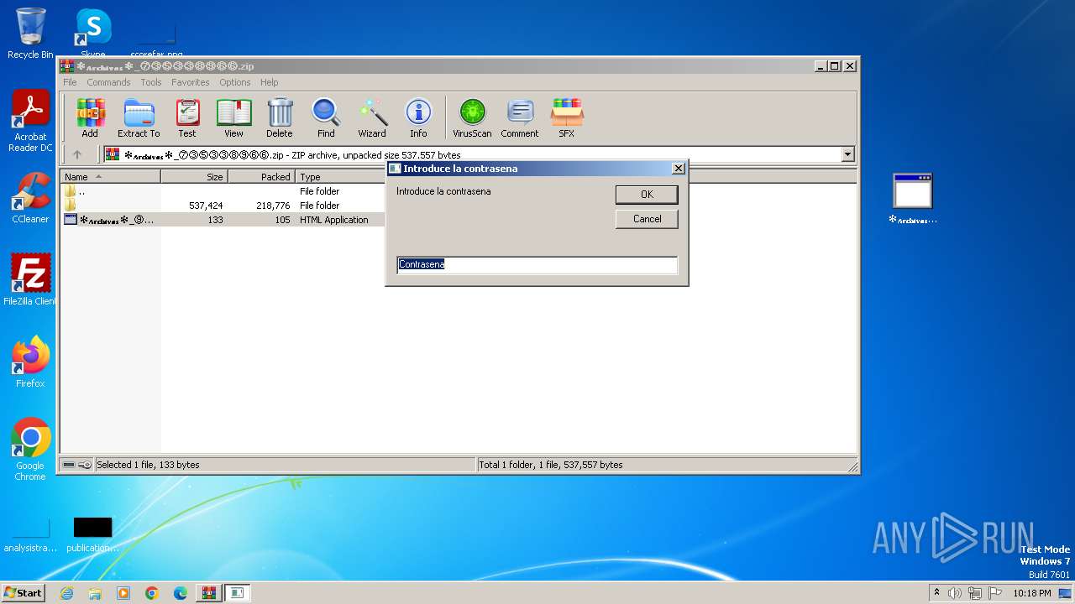Open the Skype desktop shortcut
This screenshot has height=604, width=1075.
pyautogui.click(x=93, y=32)
